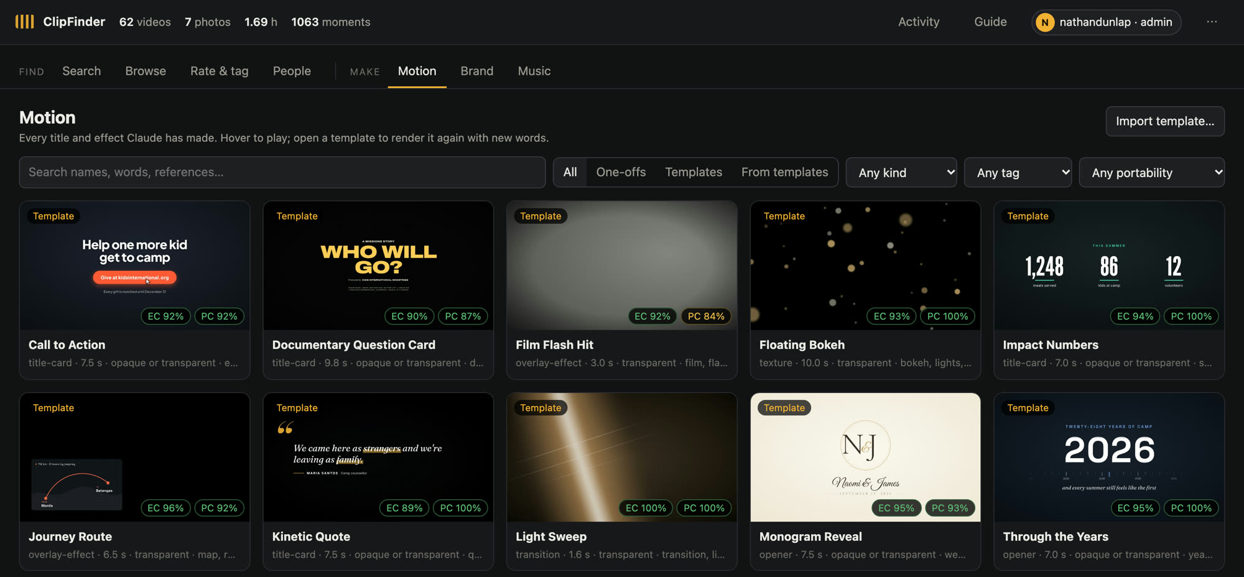The height and width of the screenshot is (577, 1244).
Task: Open the Impact Numbers template thumbnail
Action: pyautogui.click(x=1109, y=265)
